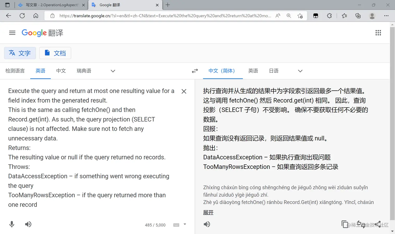
Task: Add this page to favorites
Action: coord(300,16)
